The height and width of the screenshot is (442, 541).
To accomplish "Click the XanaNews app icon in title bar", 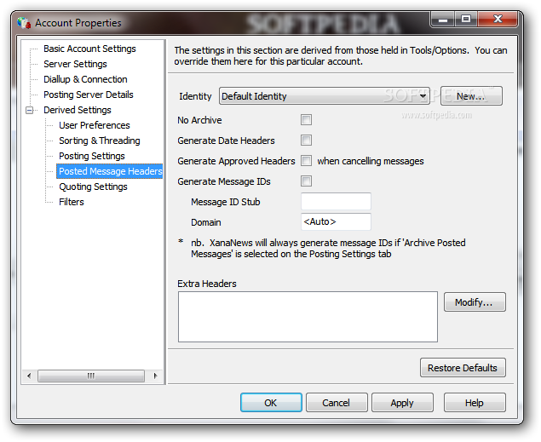I will click(x=24, y=23).
